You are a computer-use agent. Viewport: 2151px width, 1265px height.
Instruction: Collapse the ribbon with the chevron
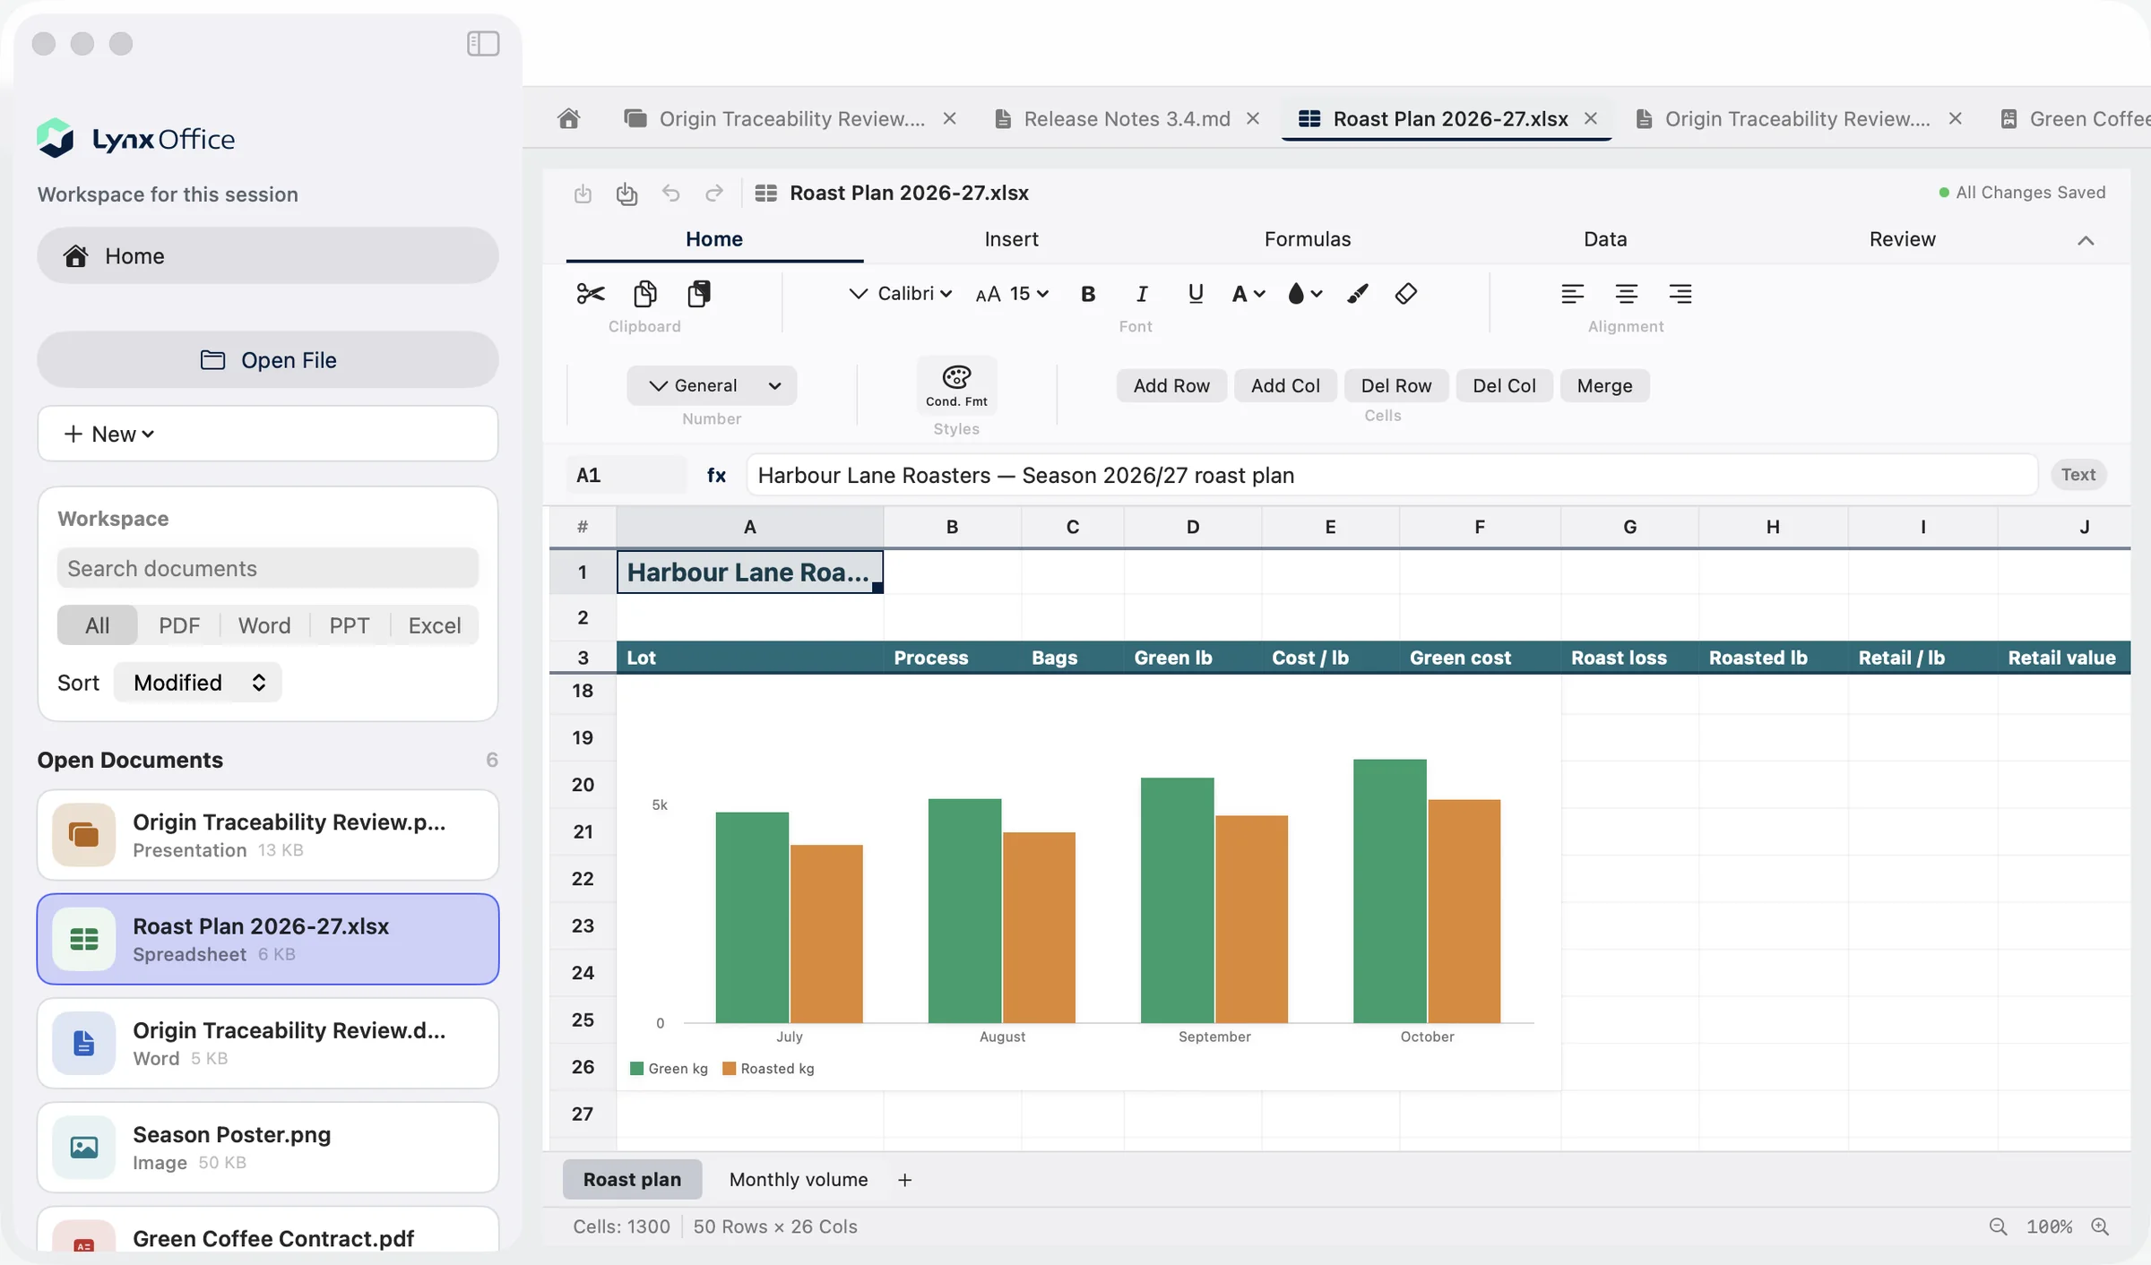coord(2086,240)
